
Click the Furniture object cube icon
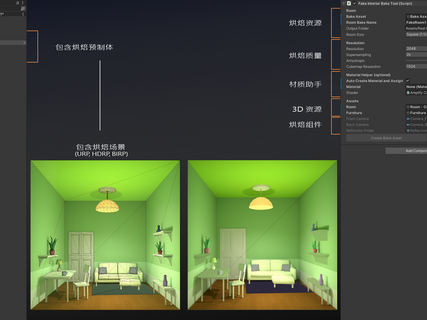coord(408,113)
